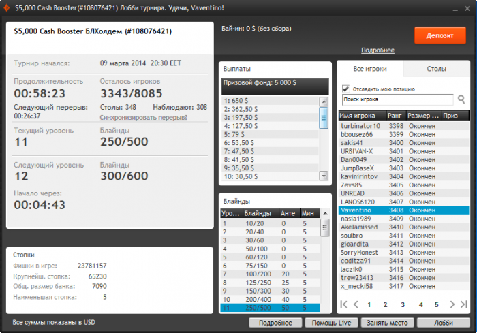
Task: Switch to 'Все игроки' tab
Action: (x=370, y=69)
